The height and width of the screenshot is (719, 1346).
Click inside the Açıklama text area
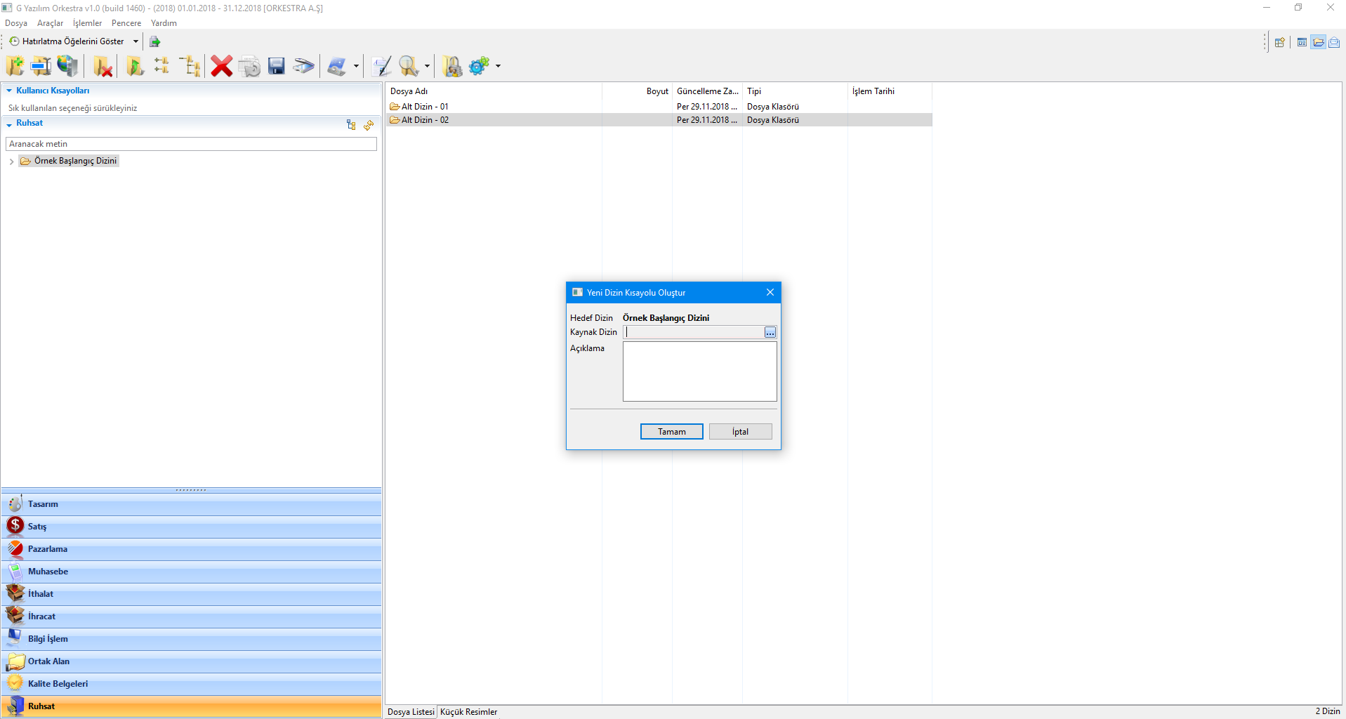click(x=699, y=371)
